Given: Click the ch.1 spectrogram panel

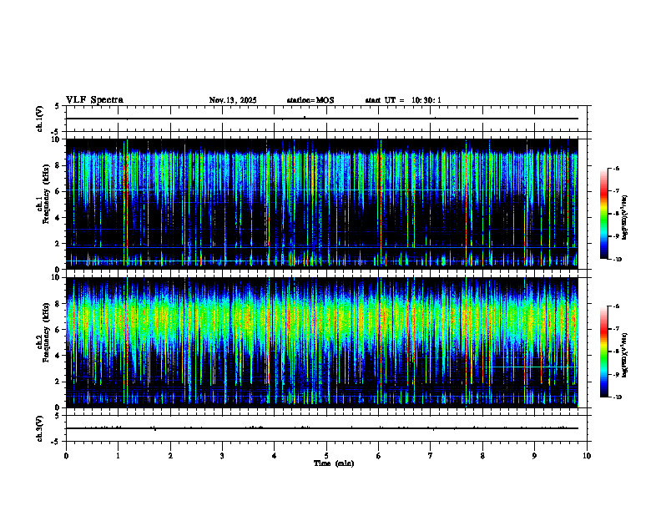Looking at the screenshot, I should click(x=322, y=204).
